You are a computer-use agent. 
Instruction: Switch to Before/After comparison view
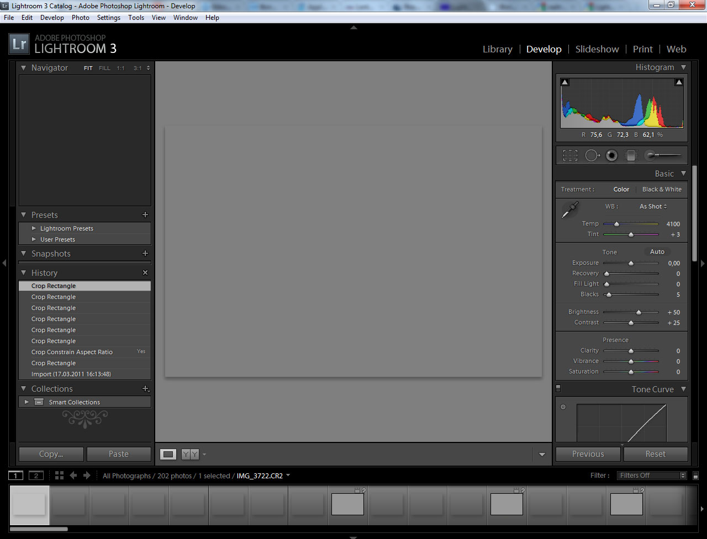(x=190, y=455)
